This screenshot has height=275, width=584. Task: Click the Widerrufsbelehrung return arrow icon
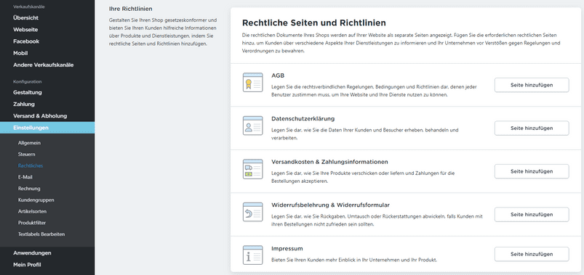[252, 212]
